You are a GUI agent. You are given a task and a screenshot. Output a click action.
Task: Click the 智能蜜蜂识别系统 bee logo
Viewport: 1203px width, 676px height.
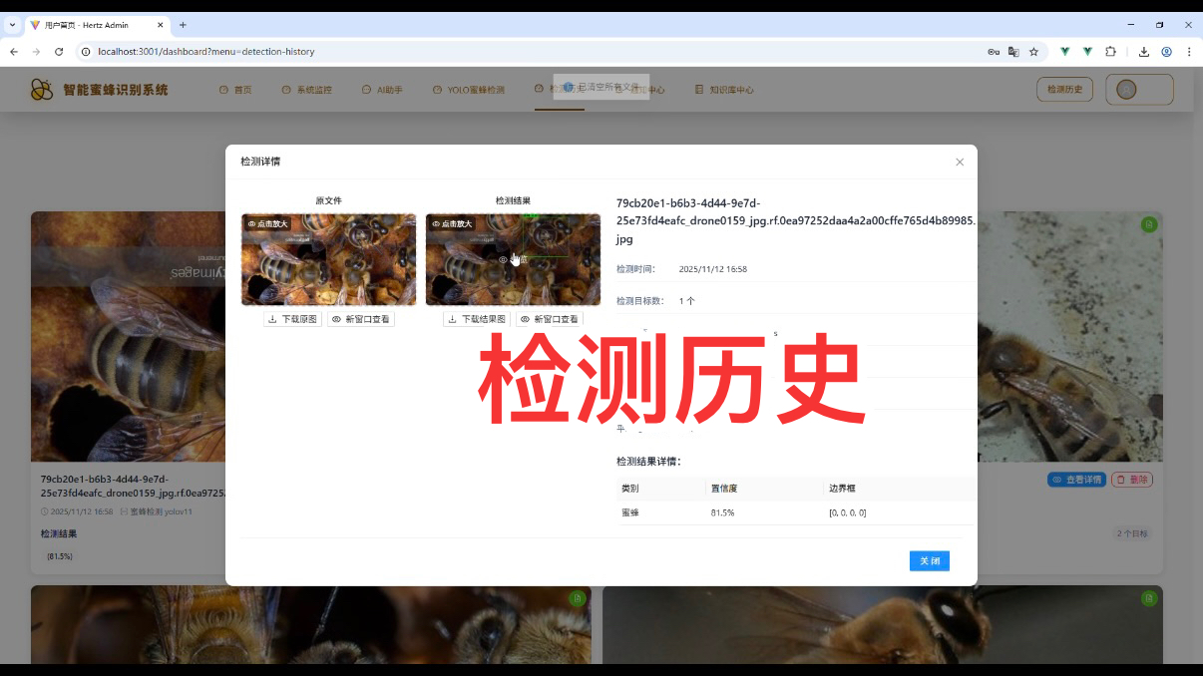41,90
